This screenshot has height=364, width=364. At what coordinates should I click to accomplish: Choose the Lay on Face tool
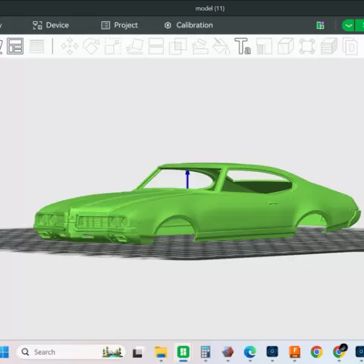pyautogui.click(x=135, y=46)
